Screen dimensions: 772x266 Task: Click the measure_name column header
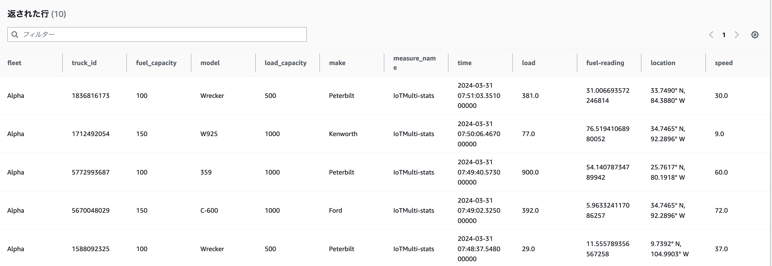(x=414, y=63)
